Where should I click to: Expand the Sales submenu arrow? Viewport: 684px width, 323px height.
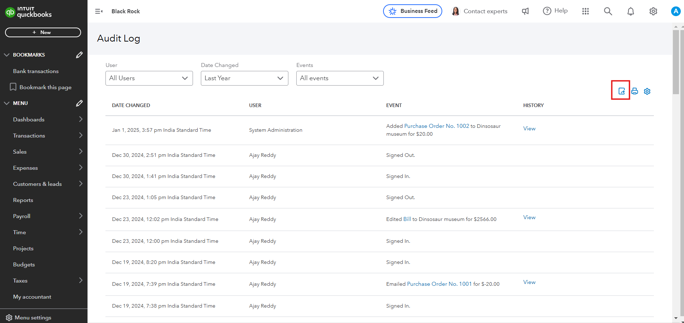[x=81, y=151]
